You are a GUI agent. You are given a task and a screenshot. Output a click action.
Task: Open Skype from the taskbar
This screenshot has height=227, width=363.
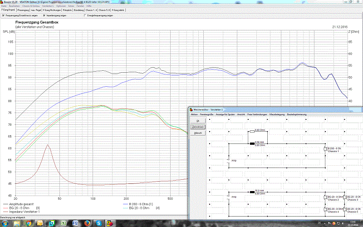tap(98, 223)
